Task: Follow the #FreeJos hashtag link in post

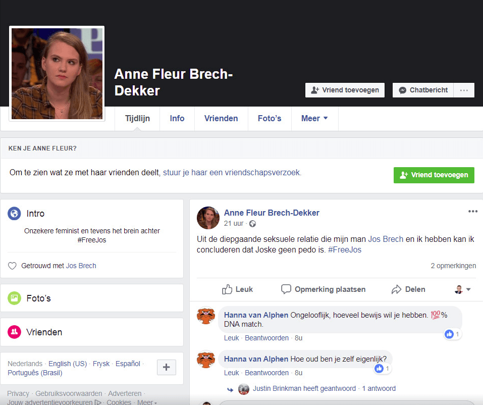Action: coord(345,249)
